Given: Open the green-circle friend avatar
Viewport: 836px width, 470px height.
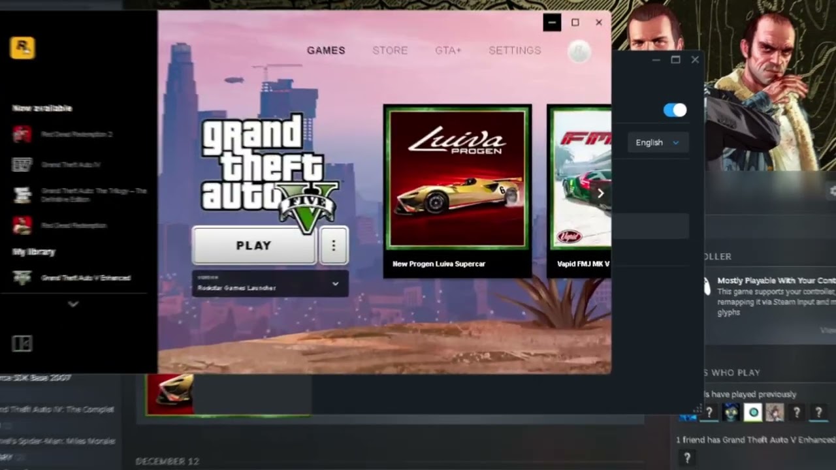Looking at the screenshot, I should (753, 412).
